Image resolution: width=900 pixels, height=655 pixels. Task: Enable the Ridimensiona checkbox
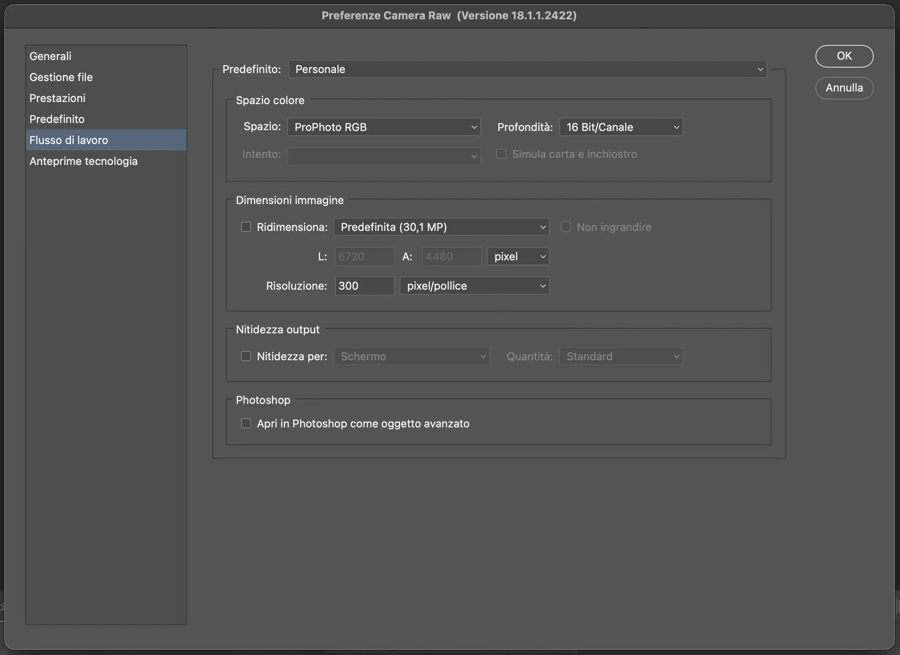click(246, 227)
